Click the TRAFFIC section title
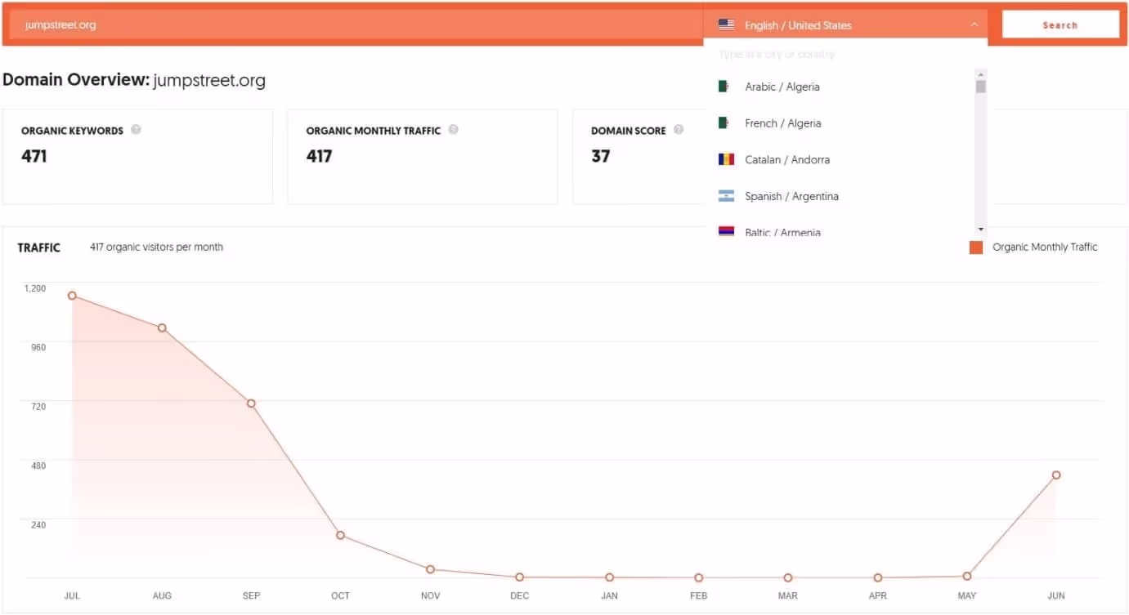Viewport: 1129px width, 615px height. 39,247
